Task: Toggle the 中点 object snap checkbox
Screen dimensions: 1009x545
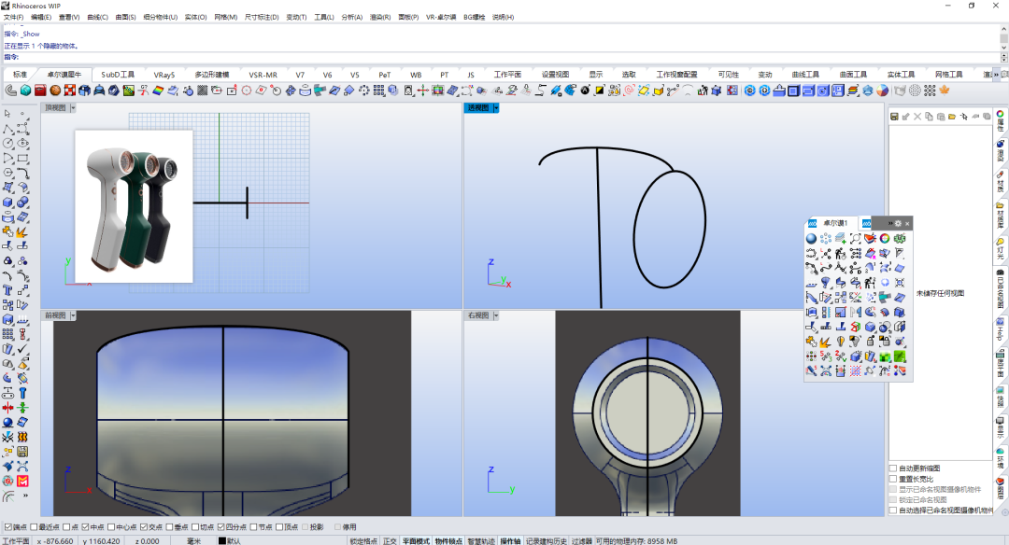Action: [86, 527]
